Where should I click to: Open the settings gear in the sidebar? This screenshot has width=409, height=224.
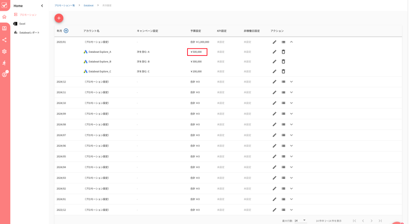(4, 51)
